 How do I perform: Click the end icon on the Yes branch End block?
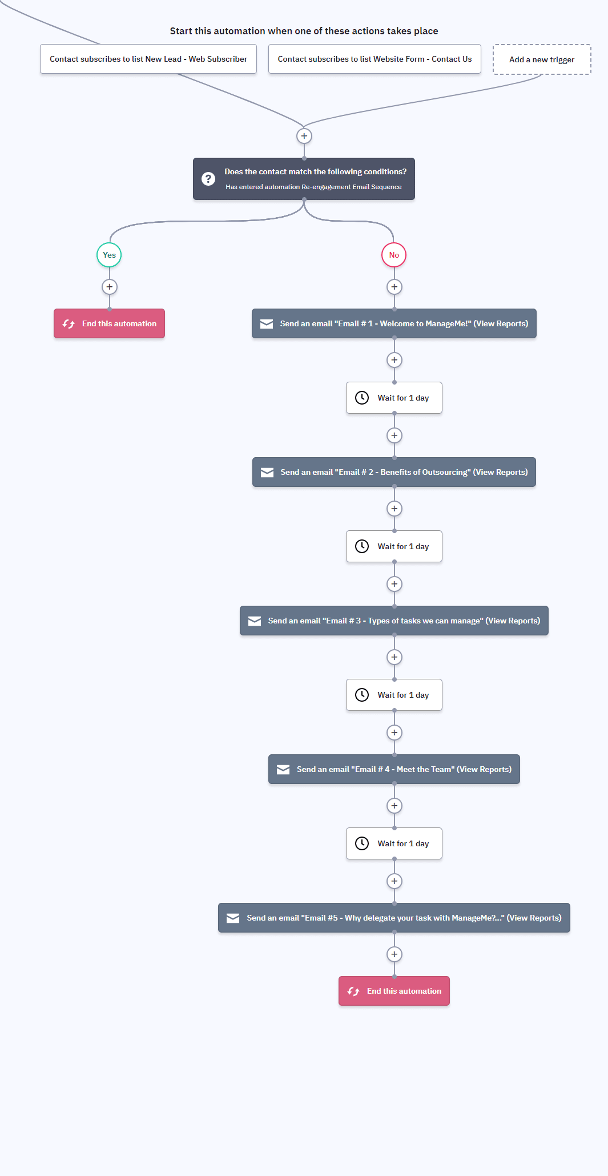(x=69, y=324)
